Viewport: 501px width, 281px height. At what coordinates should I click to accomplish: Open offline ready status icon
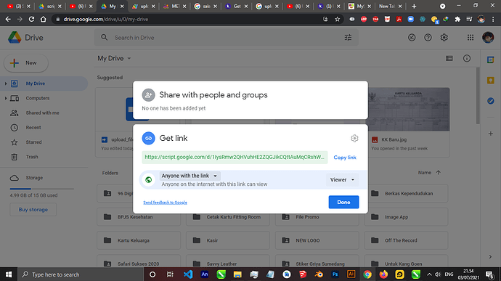click(x=412, y=38)
